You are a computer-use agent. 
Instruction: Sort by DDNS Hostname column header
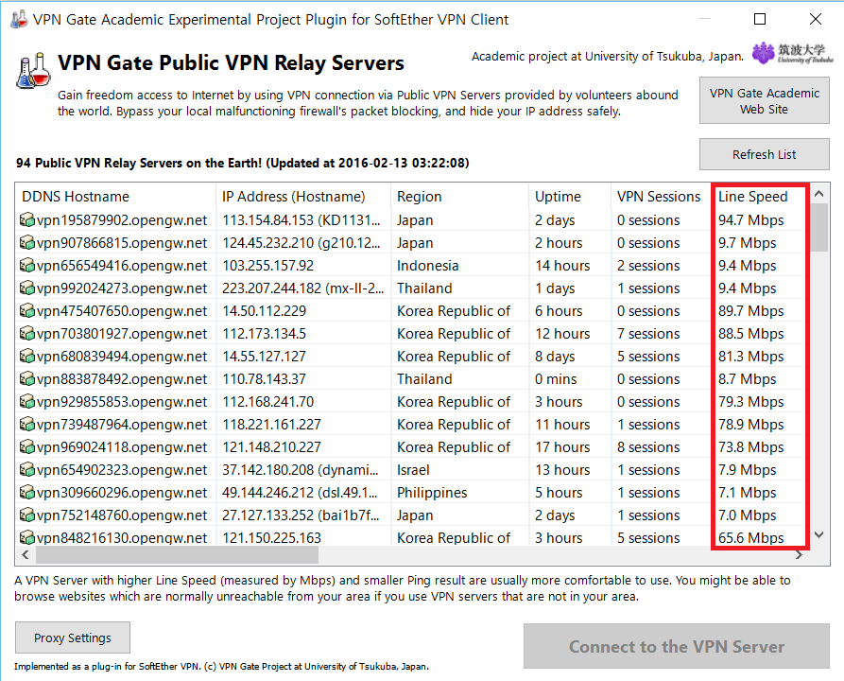(x=115, y=196)
